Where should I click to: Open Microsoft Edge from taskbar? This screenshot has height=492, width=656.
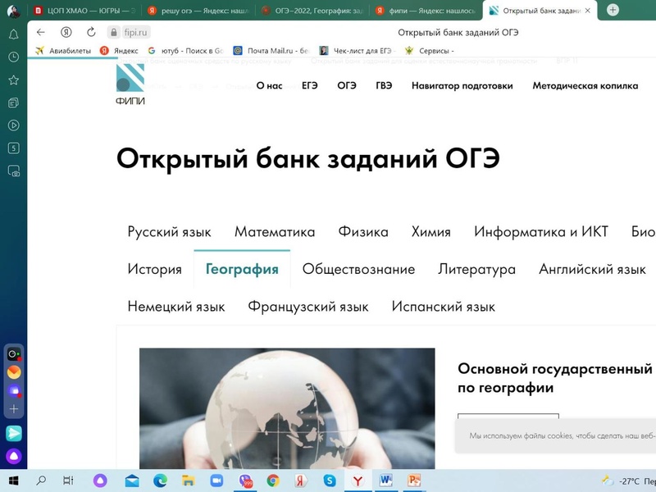pos(161,481)
